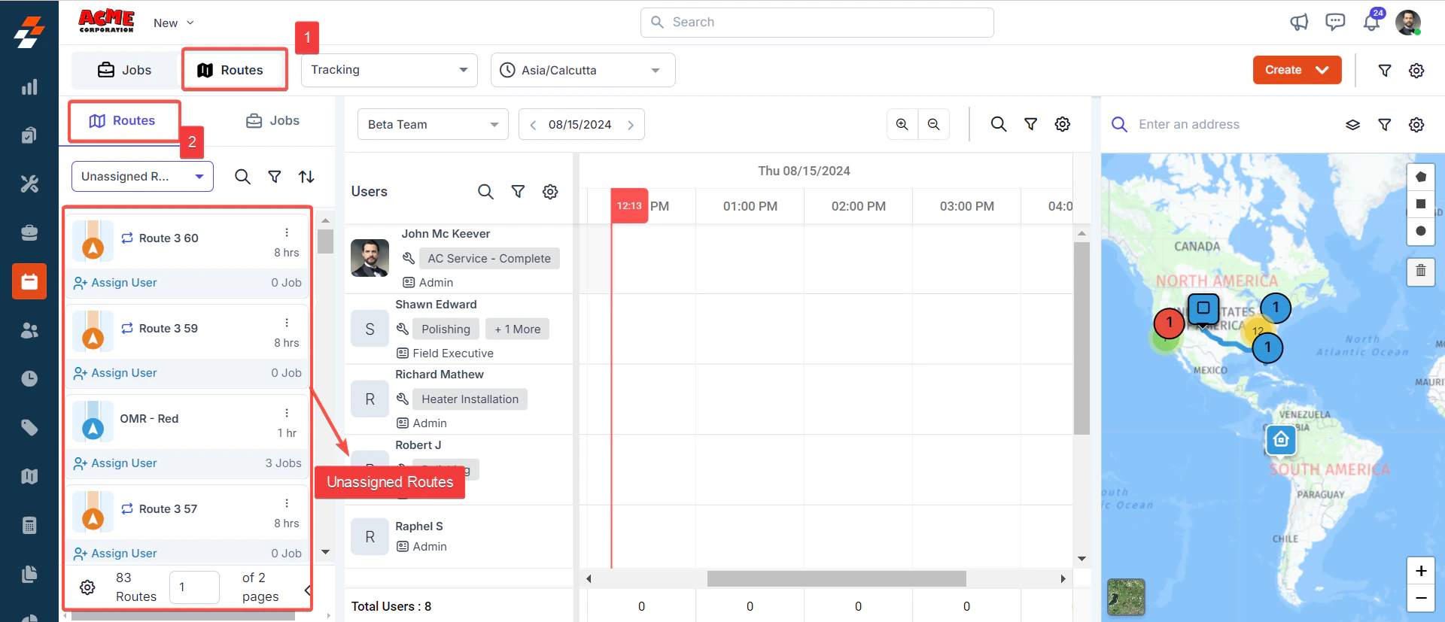Open the announcements megaphone icon
The image size is (1445, 622).
1299,22
